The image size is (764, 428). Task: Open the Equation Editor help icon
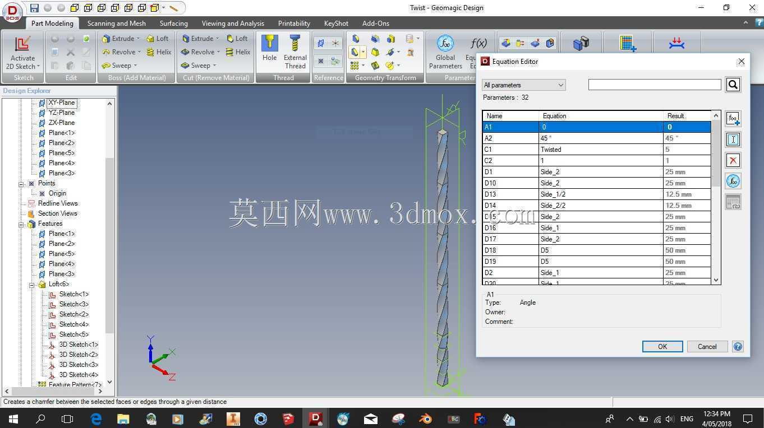[x=738, y=347]
